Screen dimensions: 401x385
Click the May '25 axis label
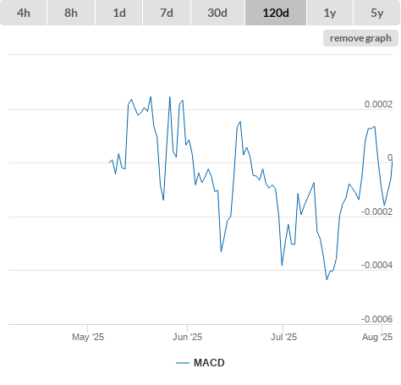pos(88,337)
